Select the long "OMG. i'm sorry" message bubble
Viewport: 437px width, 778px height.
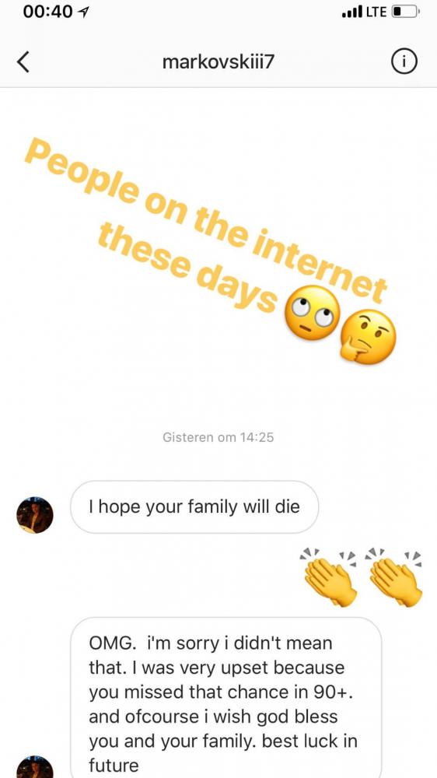[x=226, y=698]
